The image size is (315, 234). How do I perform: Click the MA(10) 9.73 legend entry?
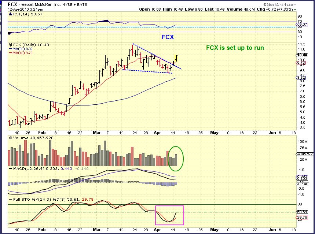coord(21,53)
